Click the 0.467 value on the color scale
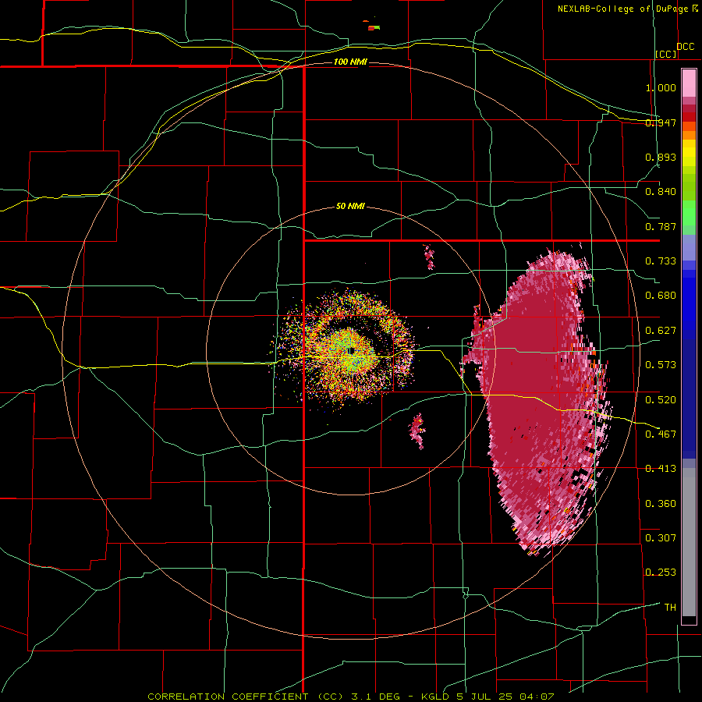Viewport: 702px width, 702px height. (x=661, y=434)
